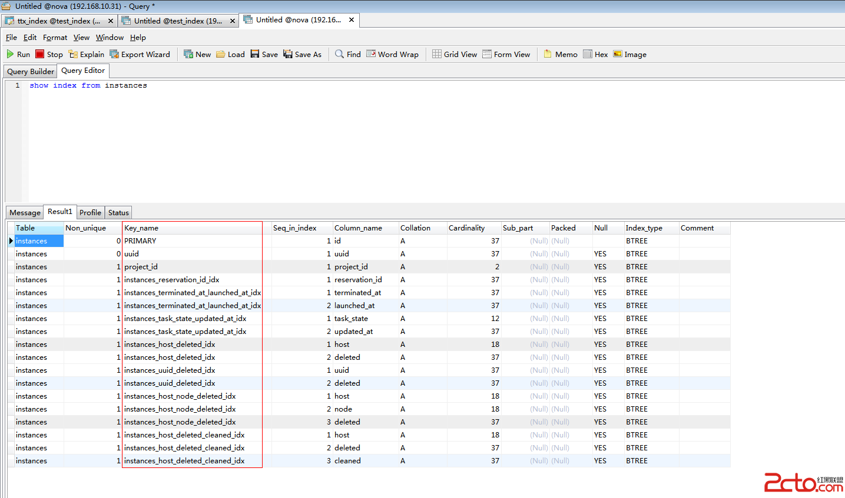Open Find in the toolbar
This screenshot has height=498, width=845.
pos(347,54)
